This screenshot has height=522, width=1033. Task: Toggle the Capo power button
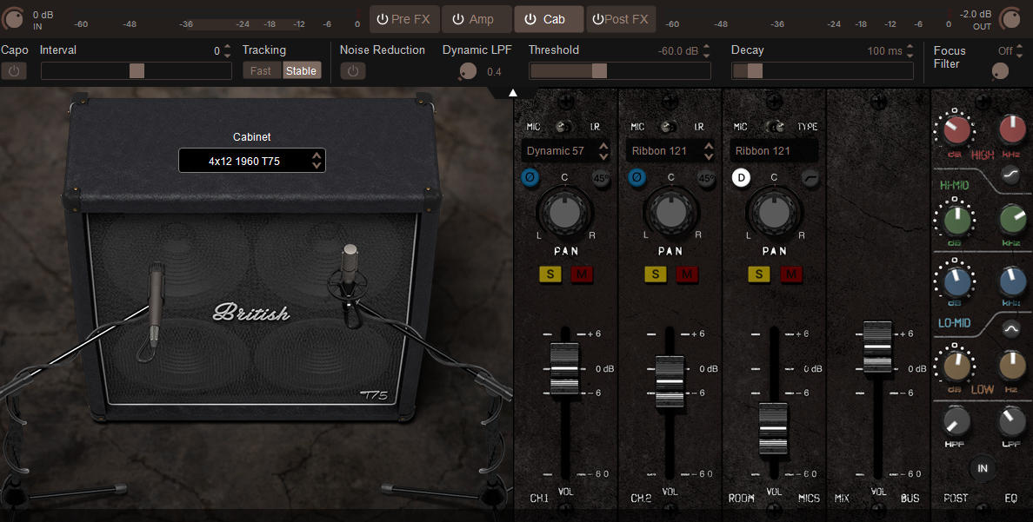[x=14, y=71]
